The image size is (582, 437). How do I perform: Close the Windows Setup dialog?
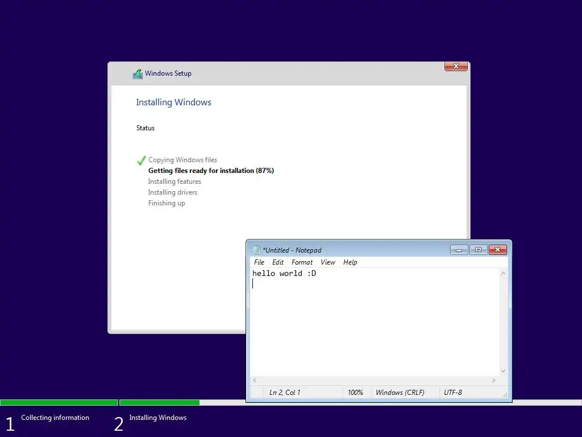pos(456,66)
